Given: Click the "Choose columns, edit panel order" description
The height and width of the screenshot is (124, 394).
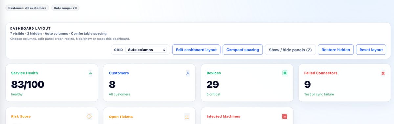Looking at the screenshot, I should 70,39.
